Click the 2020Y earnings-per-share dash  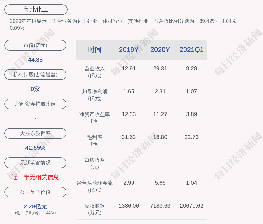pos(160,160)
